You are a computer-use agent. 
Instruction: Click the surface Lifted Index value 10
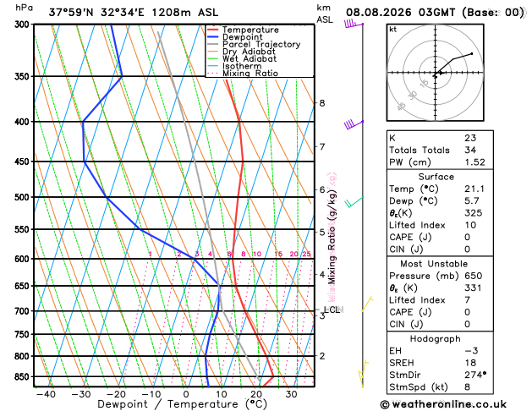[470, 225]
